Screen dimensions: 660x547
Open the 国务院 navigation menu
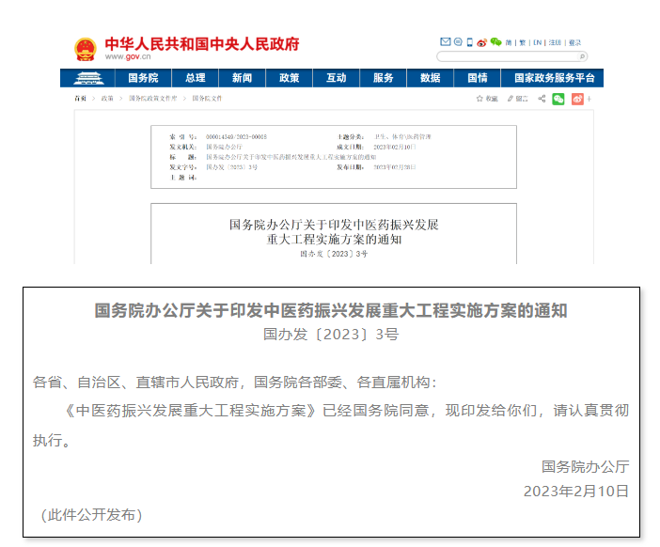[x=143, y=78]
